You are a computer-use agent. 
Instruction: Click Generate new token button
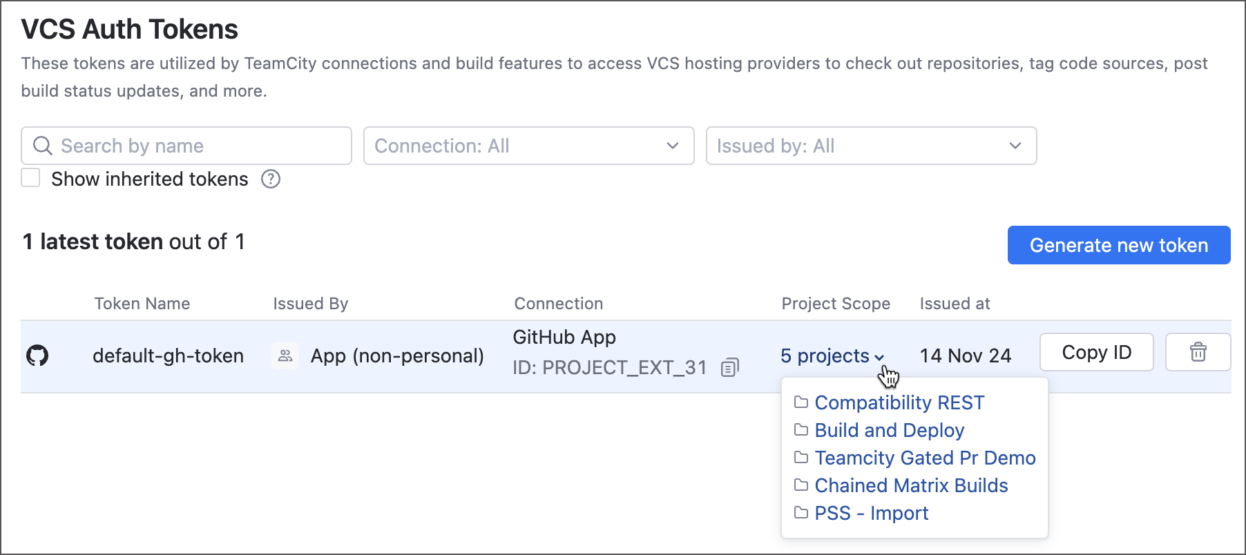pos(1118,245)
